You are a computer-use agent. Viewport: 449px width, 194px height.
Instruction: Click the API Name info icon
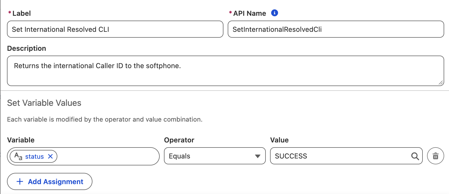pos(275,13)
